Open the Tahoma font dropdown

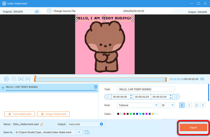pyautogui.click(x=156, y=105)
